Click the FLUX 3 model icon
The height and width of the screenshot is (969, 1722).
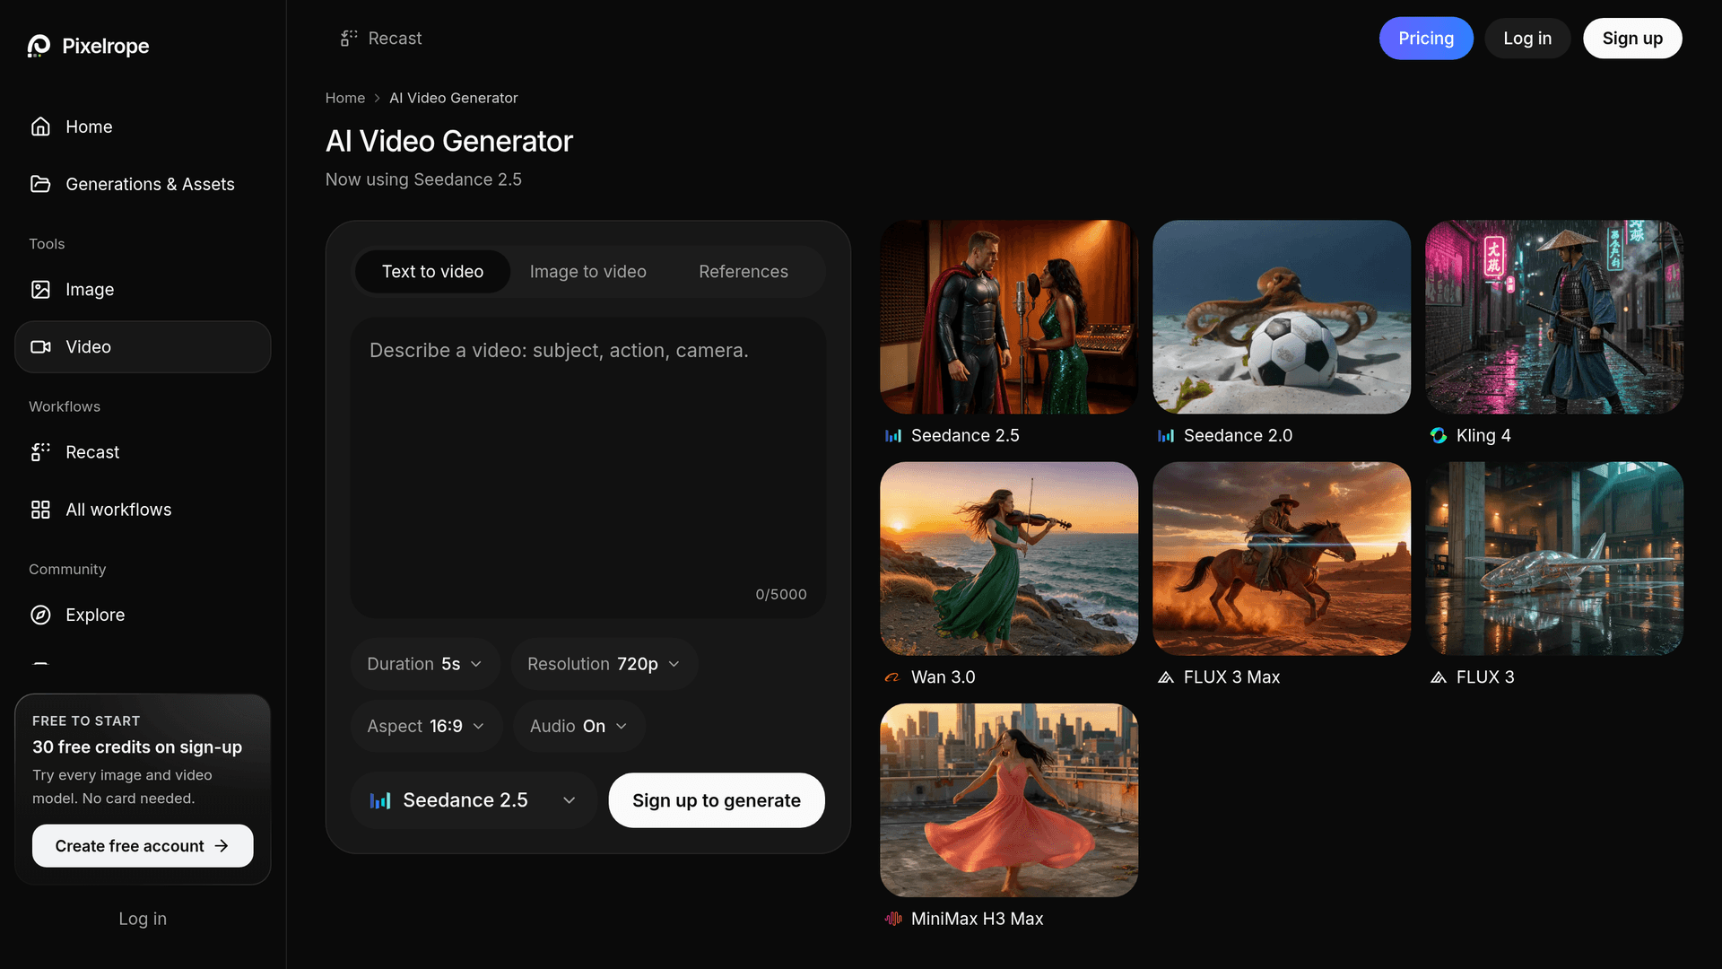point(1439,677)
